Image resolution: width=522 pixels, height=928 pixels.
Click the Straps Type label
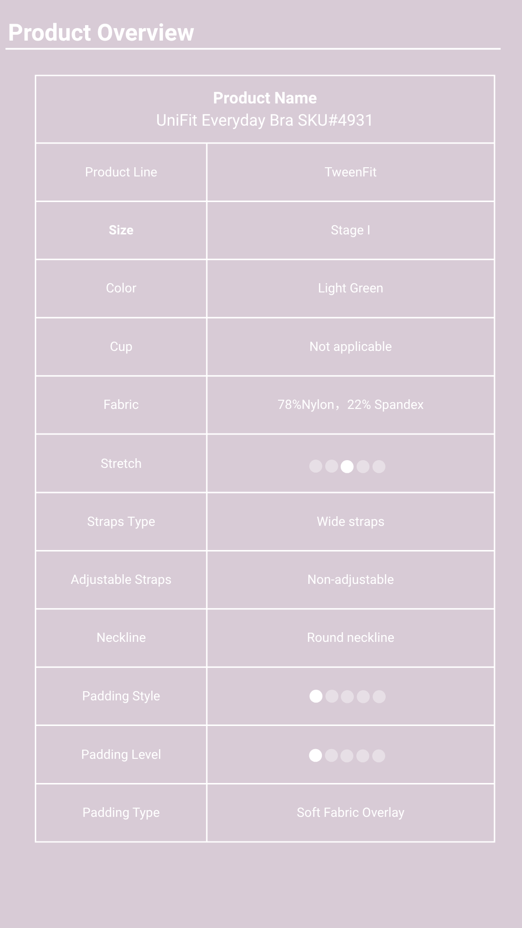(x=121, y=522)
